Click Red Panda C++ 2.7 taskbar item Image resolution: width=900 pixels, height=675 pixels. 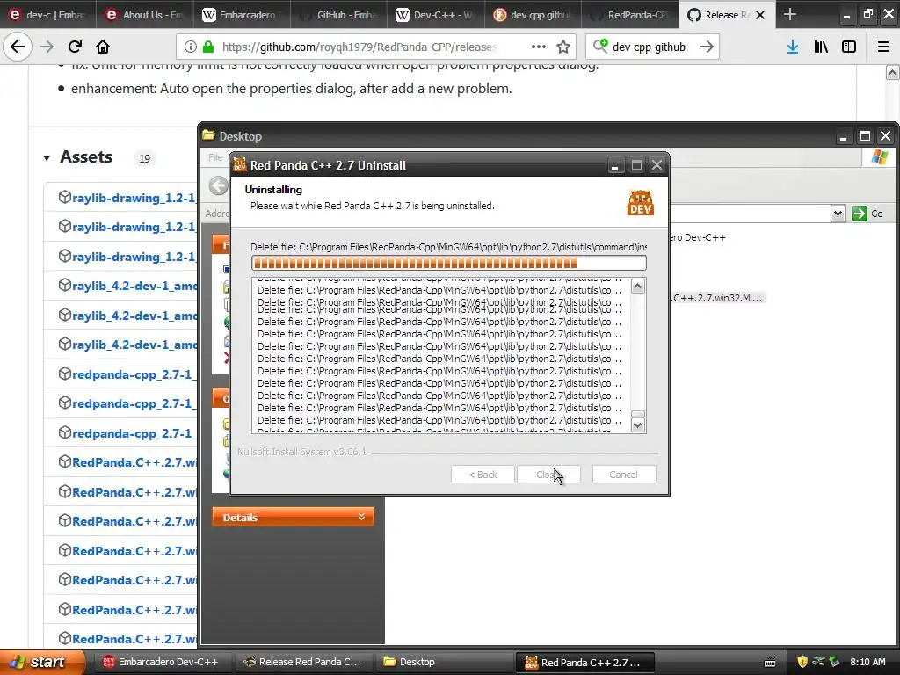[584, 663]
